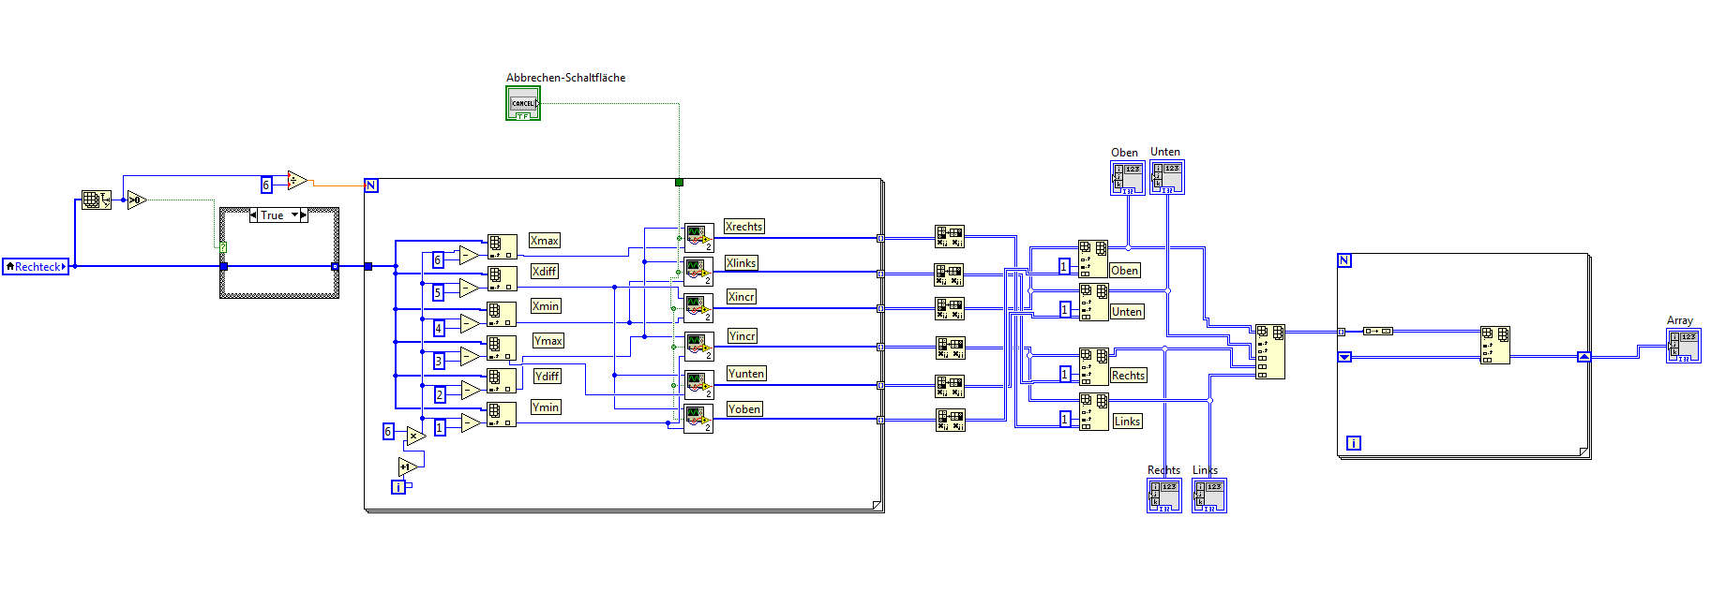This screenshot has width=1726, height=607.
Task: Select the Ramp node labeled Xlinks
Action: tap(698, 272)
